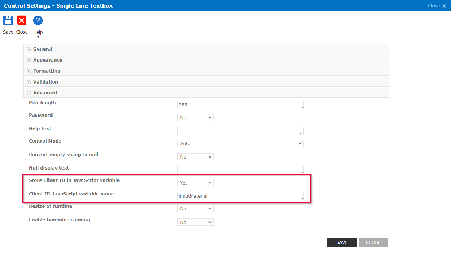Screen dimensions: 451x264
Task: Expand the Validation section
Action: point(28,82)
